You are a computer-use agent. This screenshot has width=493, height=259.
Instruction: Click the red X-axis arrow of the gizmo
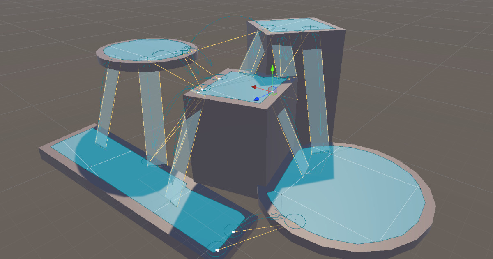click(x=255, y=87)
